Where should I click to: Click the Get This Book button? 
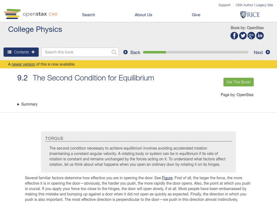pos(239,82)
